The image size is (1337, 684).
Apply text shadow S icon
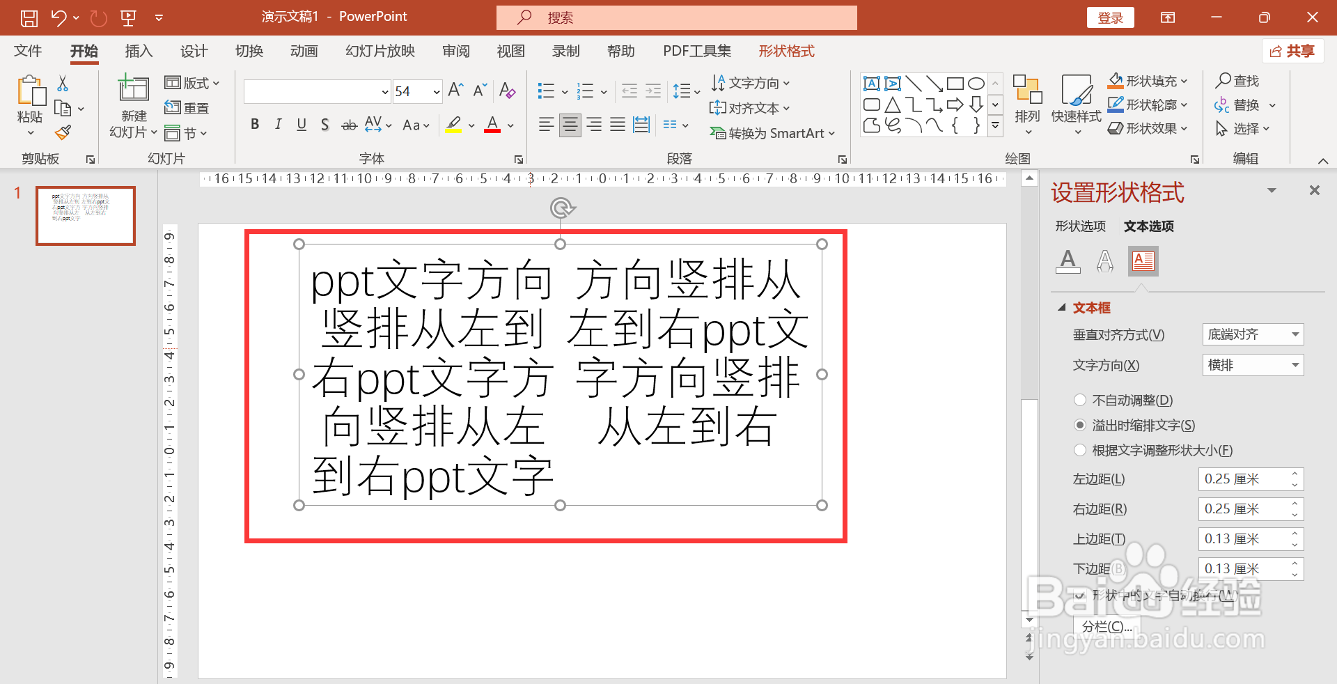[325, 125]
